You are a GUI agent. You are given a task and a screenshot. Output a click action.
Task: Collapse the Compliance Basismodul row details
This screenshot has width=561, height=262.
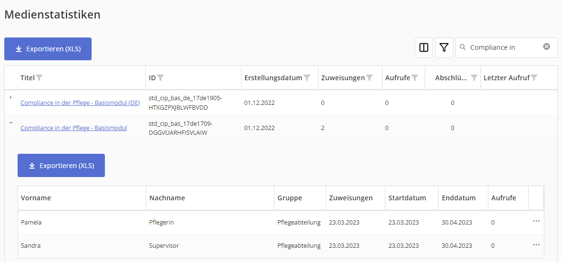[x=11, y=122]
